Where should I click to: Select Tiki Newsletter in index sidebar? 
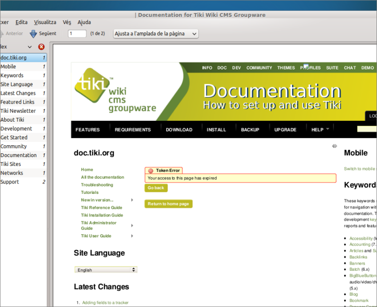[23, 111]
